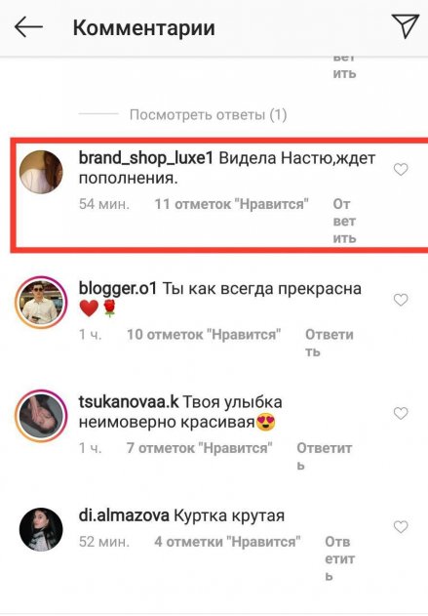Like tsukanovaa.k's comment heart icon

(x=401, y=413)
